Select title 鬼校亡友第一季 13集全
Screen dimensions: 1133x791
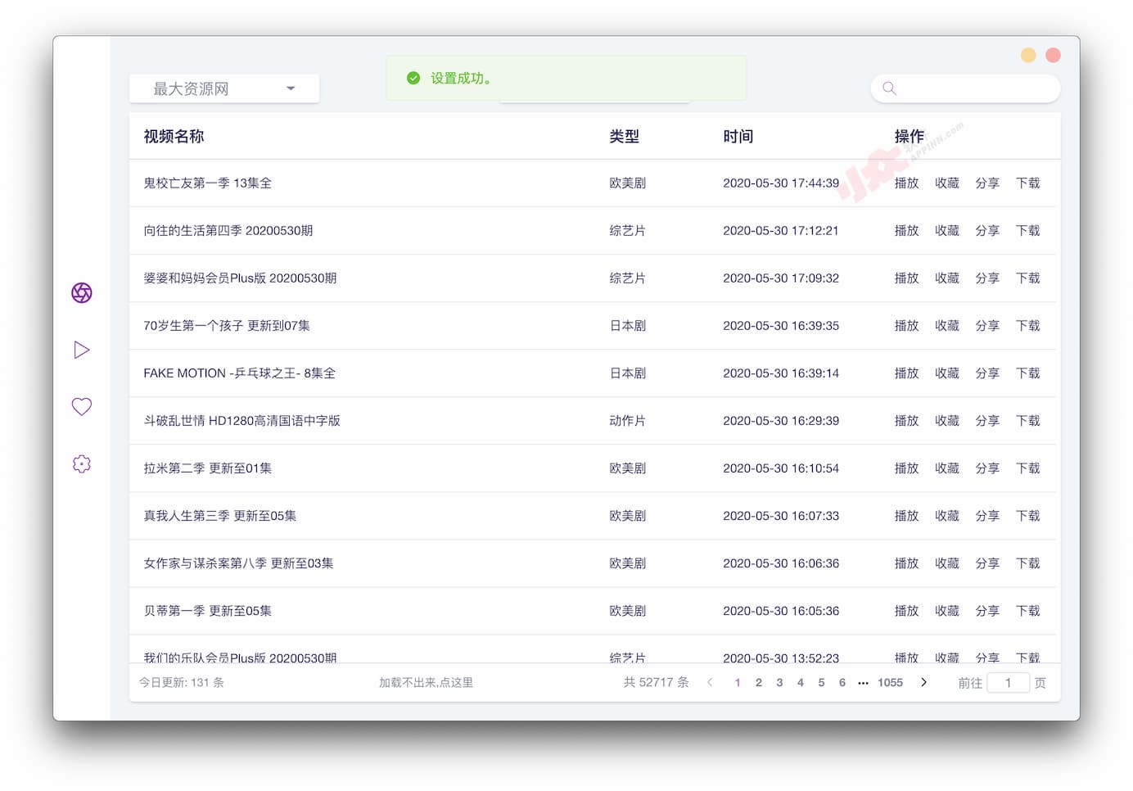(208, 183)
